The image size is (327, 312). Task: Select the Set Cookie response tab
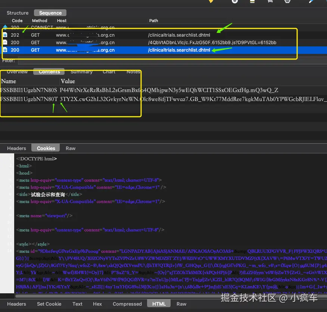coord(49,304)
